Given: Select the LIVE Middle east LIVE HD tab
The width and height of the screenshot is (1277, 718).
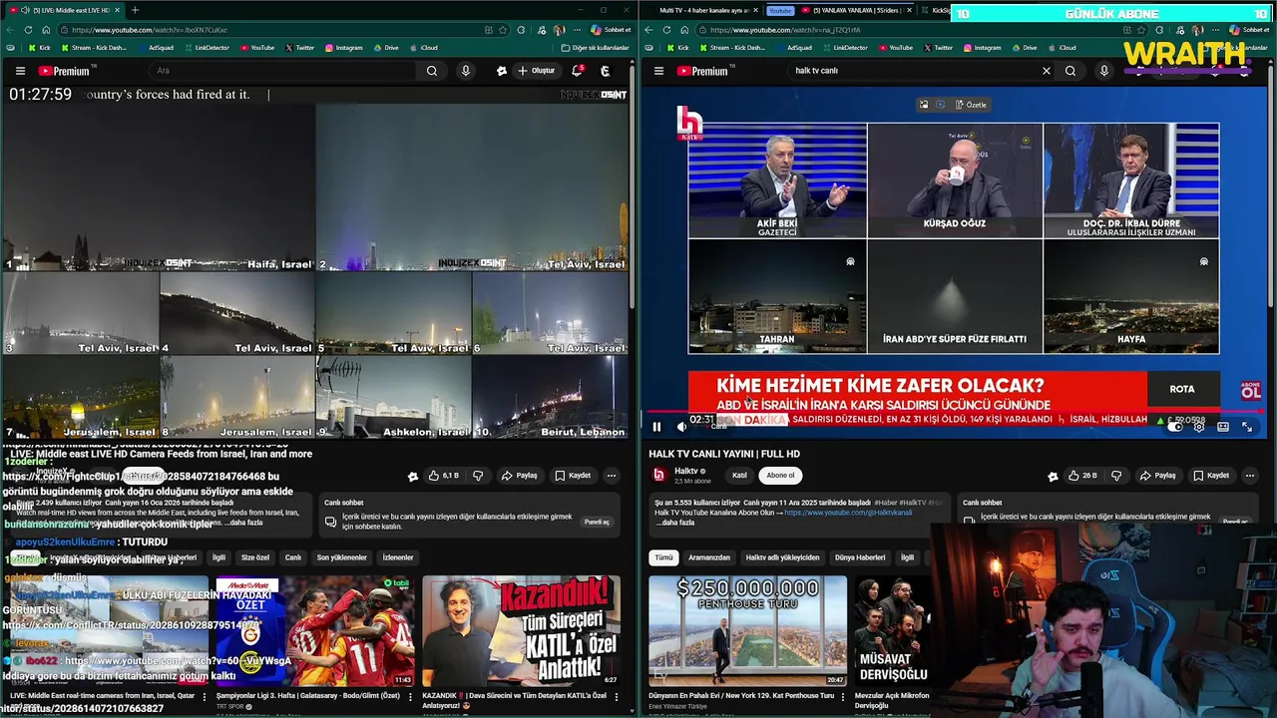Looking at the screenshot, I should point(65,10).
